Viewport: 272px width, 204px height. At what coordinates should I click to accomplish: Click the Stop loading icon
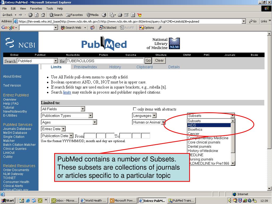tap(30, 15)
